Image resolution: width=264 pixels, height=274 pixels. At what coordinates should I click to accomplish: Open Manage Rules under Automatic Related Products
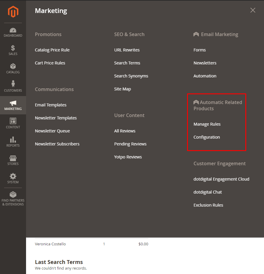point(207,124)
